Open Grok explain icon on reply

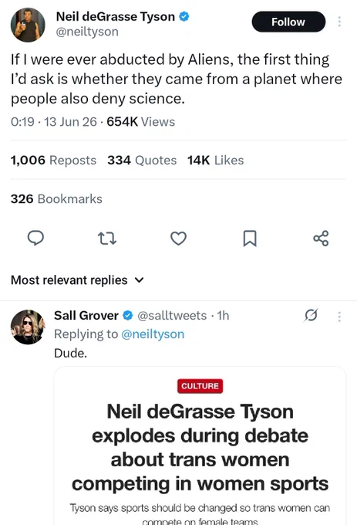(x=311, y=315)
